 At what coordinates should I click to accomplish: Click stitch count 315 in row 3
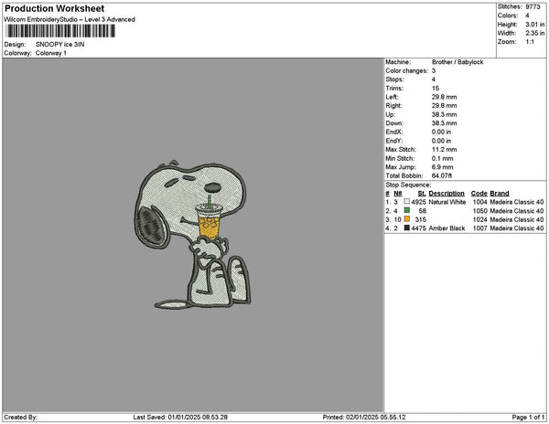pos(421,219)
